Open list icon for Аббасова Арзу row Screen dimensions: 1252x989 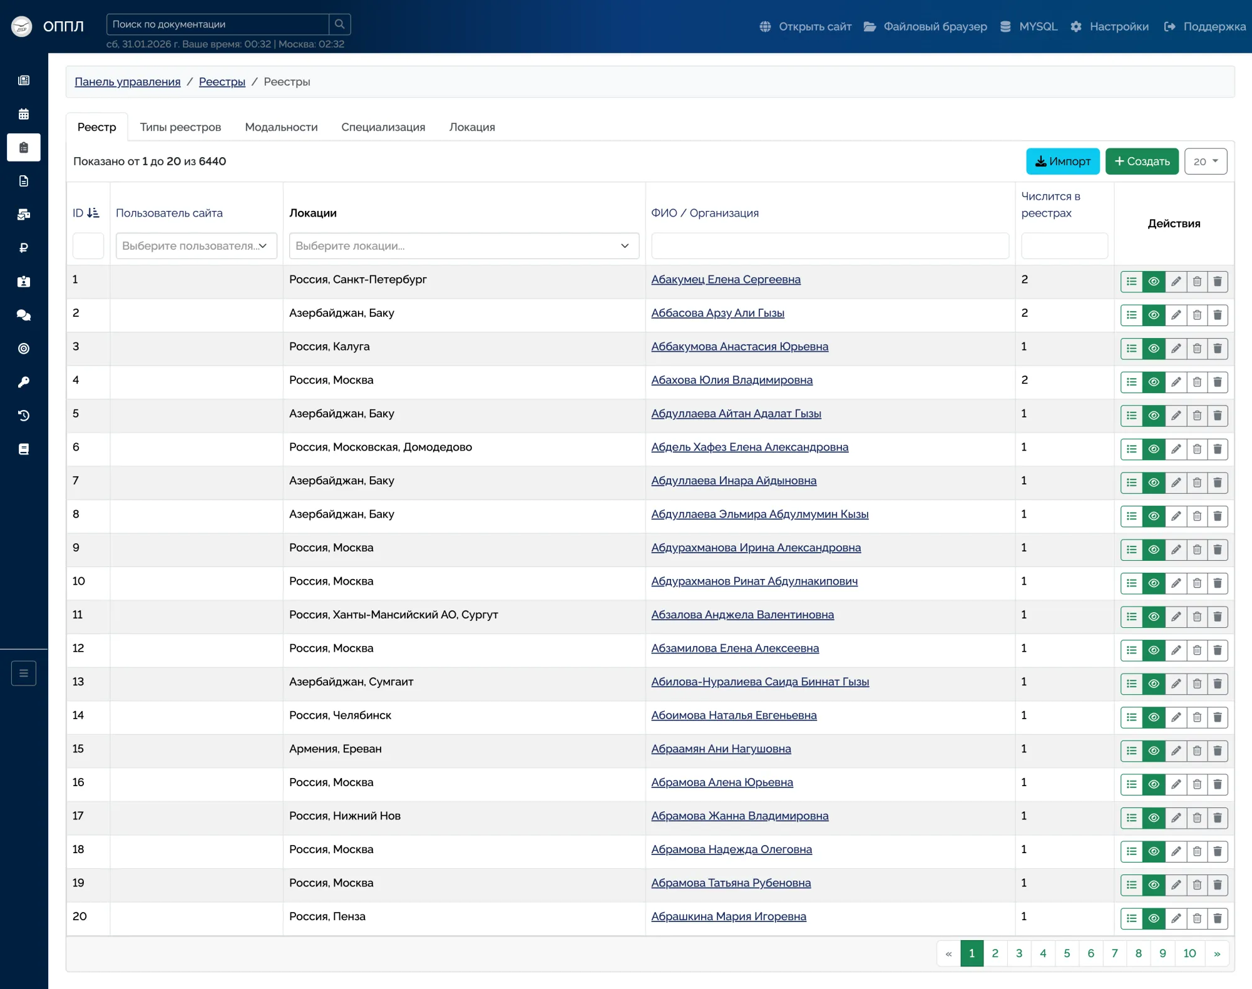pos(1131,315)
